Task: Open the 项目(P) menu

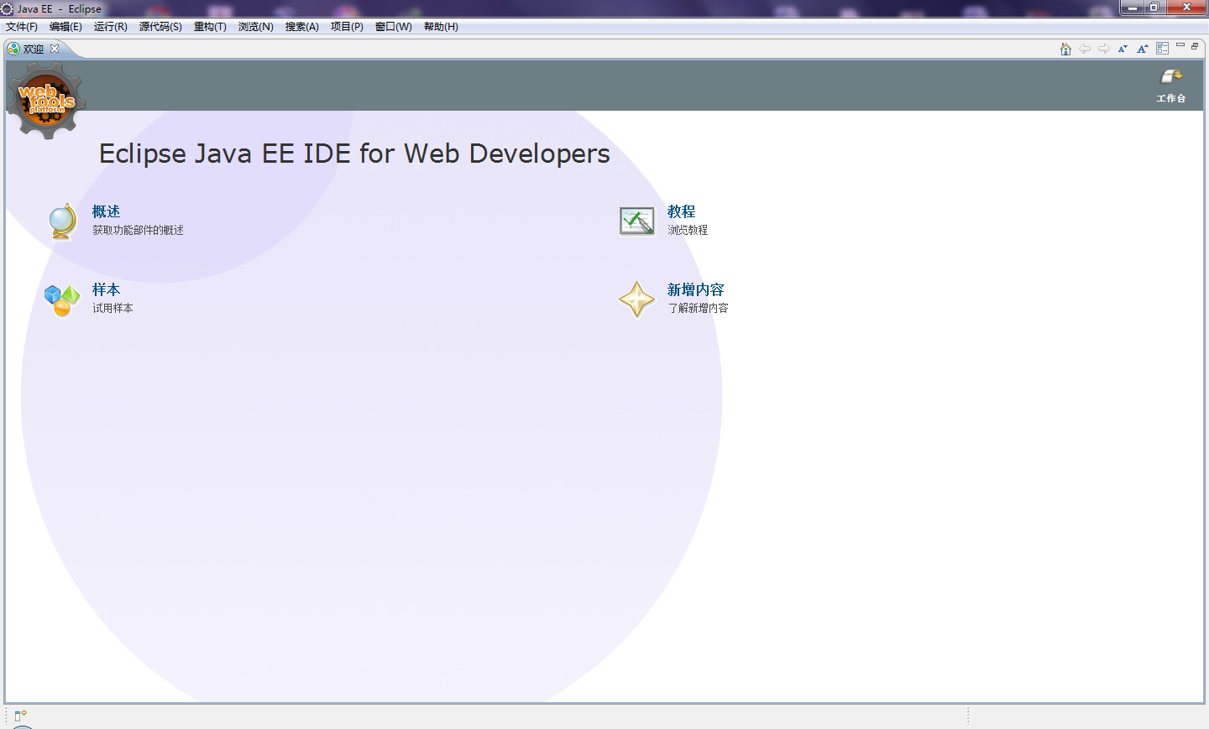Action: pos(347,27)
